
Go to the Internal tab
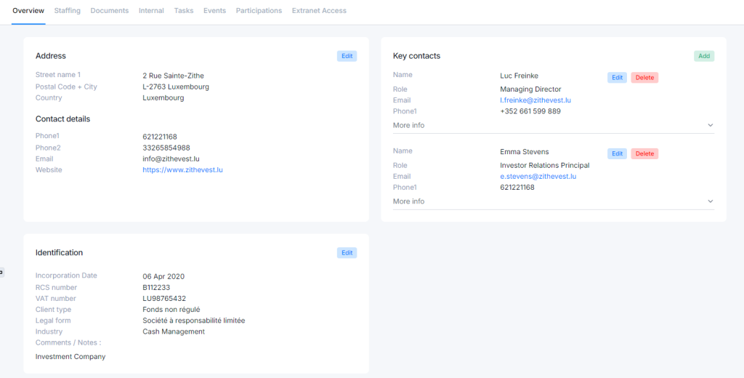point(151,11)
